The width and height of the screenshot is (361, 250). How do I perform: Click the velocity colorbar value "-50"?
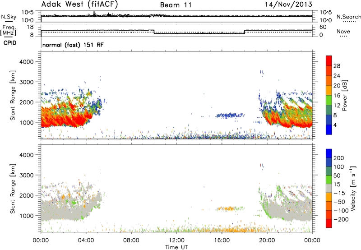click(x=339, y=202)
